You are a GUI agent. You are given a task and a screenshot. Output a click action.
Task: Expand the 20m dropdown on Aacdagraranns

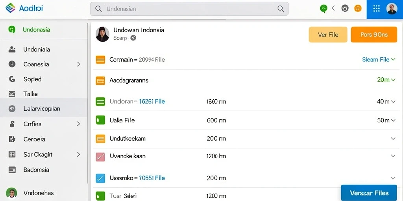coord(386,80)
